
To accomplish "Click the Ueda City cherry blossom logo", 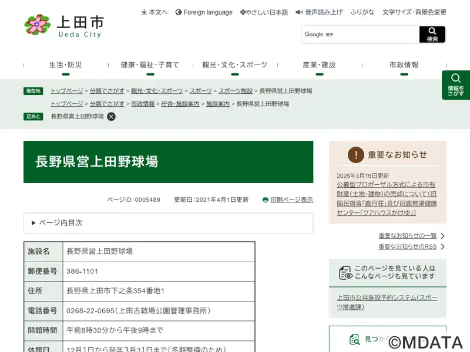I will click(37, 25).
